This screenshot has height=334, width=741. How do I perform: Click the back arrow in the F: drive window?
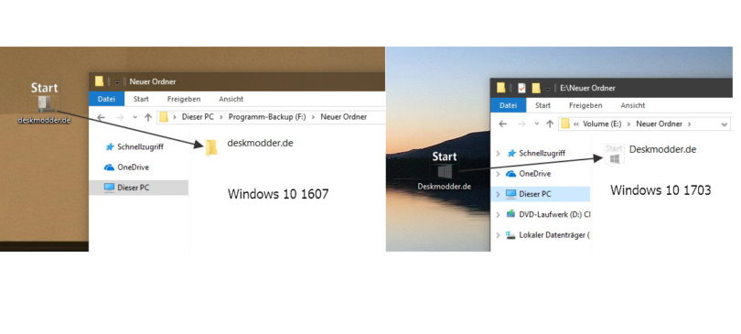tap(101, 117)
